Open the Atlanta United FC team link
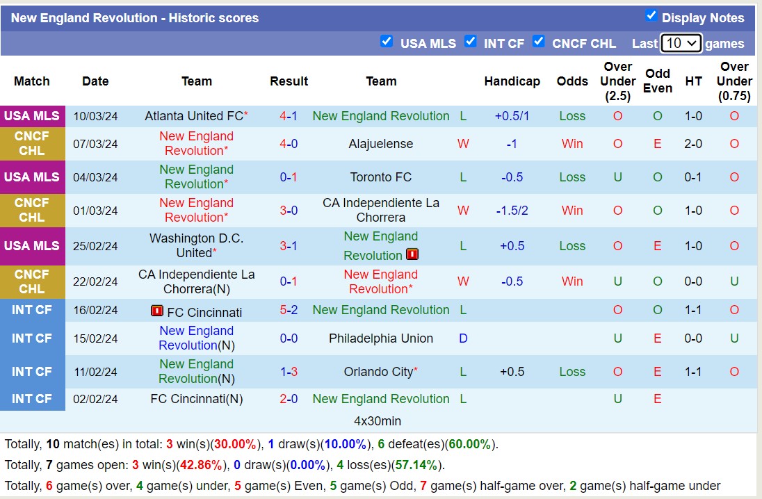The image size is (762, 499). click(x=195, y=116)
